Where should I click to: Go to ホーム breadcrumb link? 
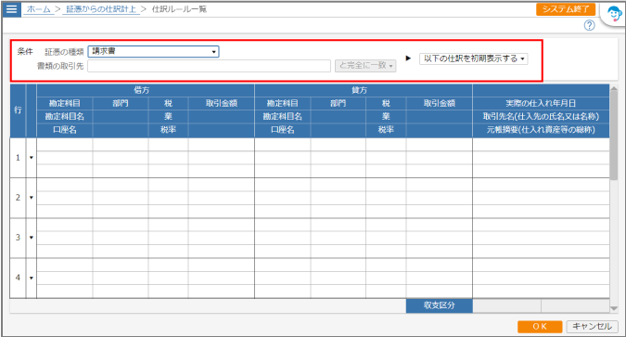click(39, 9)
